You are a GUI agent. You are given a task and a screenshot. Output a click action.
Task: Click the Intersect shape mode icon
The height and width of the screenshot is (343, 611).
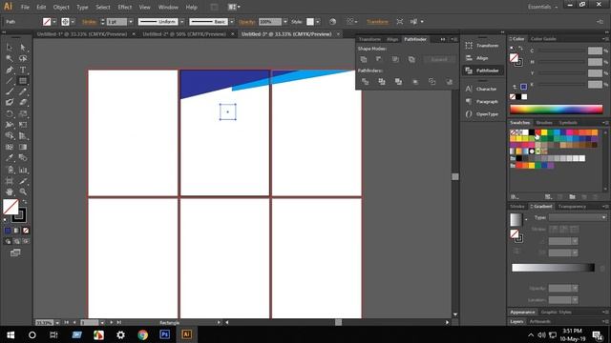(x=395, y=59)
